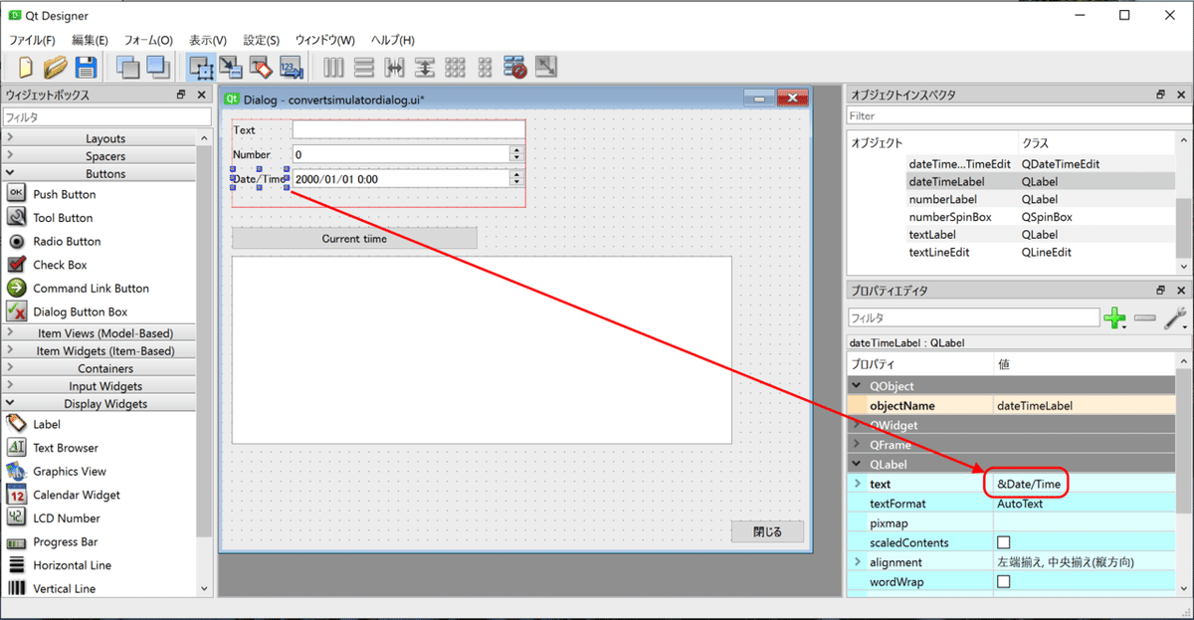Select textLineEdit in object inspector
This screenshot has height=620, width=1194.
(939, 253)
